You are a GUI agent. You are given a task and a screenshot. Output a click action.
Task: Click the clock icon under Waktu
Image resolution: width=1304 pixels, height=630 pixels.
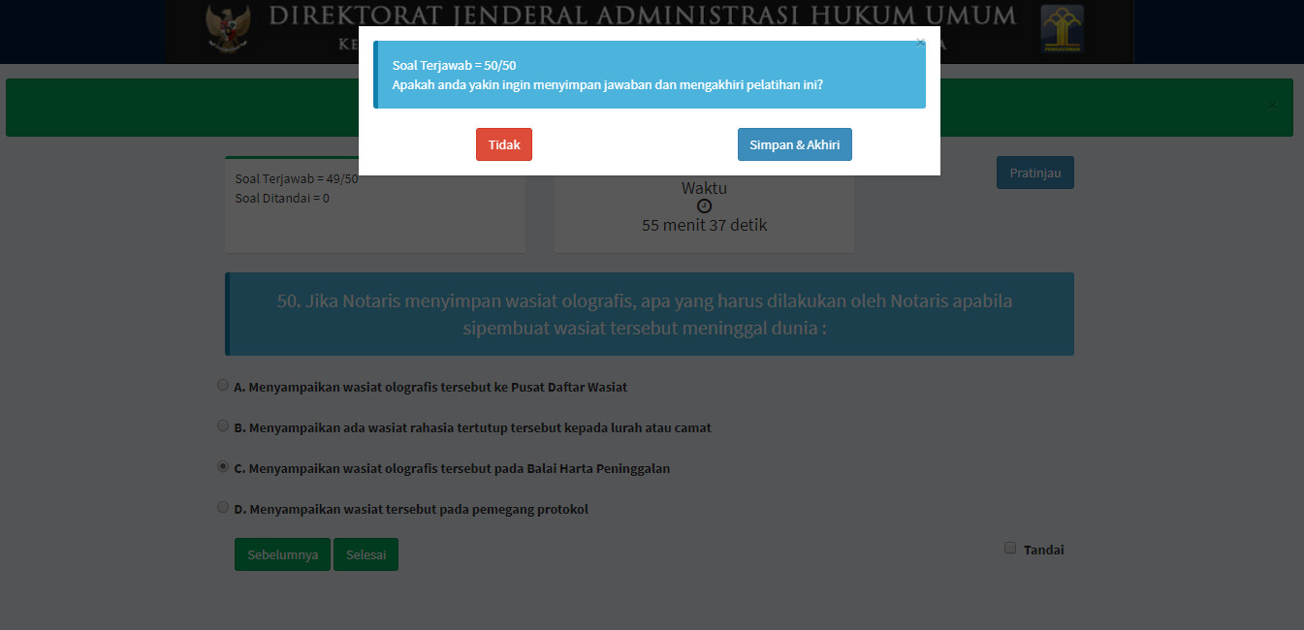tap(704, 206)
